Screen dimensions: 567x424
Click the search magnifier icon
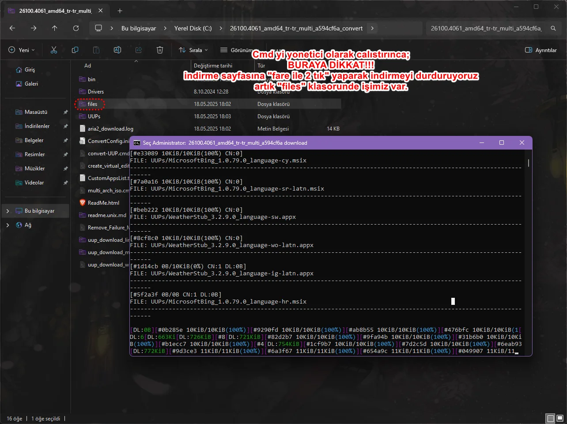[553, 28]
